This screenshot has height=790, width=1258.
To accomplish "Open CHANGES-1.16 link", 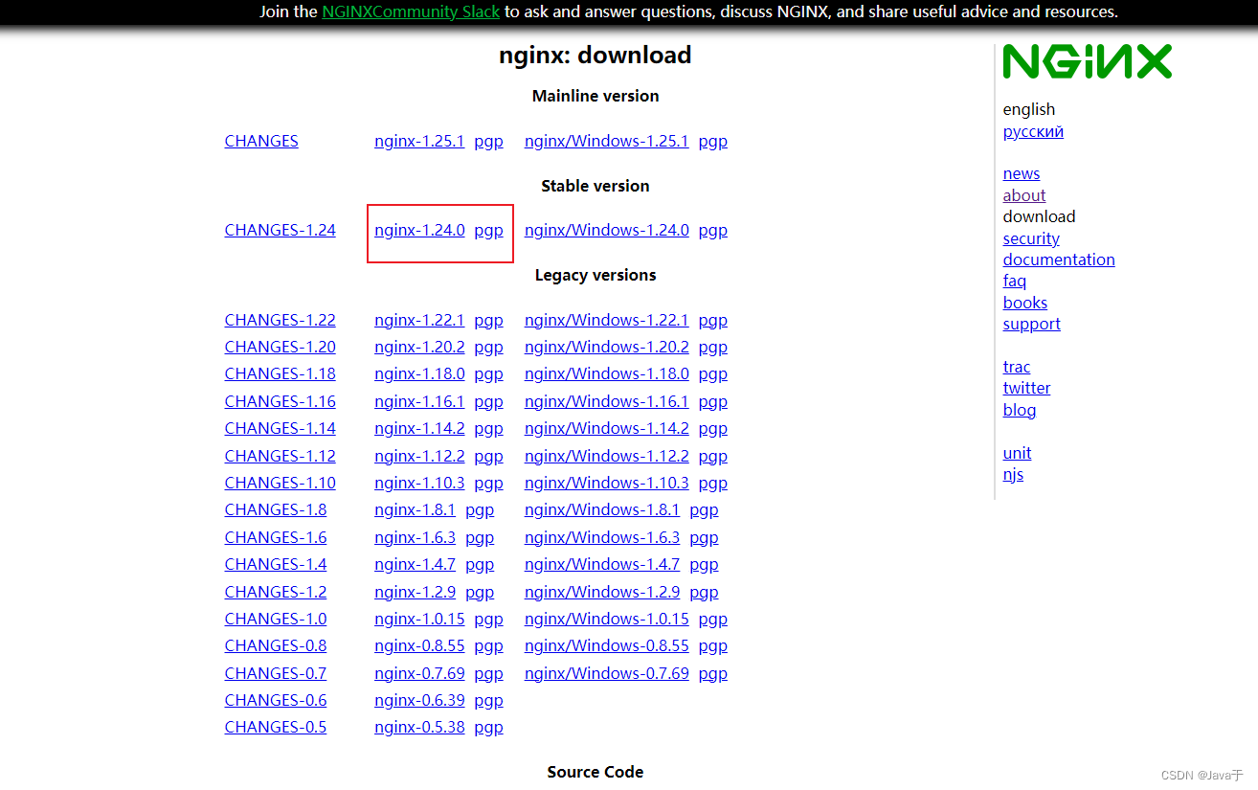I will tap(281, 401).
